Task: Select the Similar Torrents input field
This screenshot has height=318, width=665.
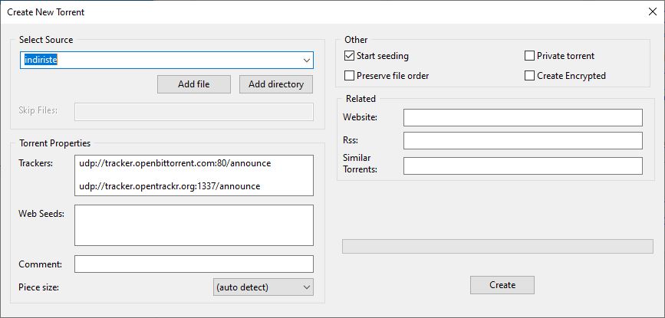Action: (x=523, y=166)
